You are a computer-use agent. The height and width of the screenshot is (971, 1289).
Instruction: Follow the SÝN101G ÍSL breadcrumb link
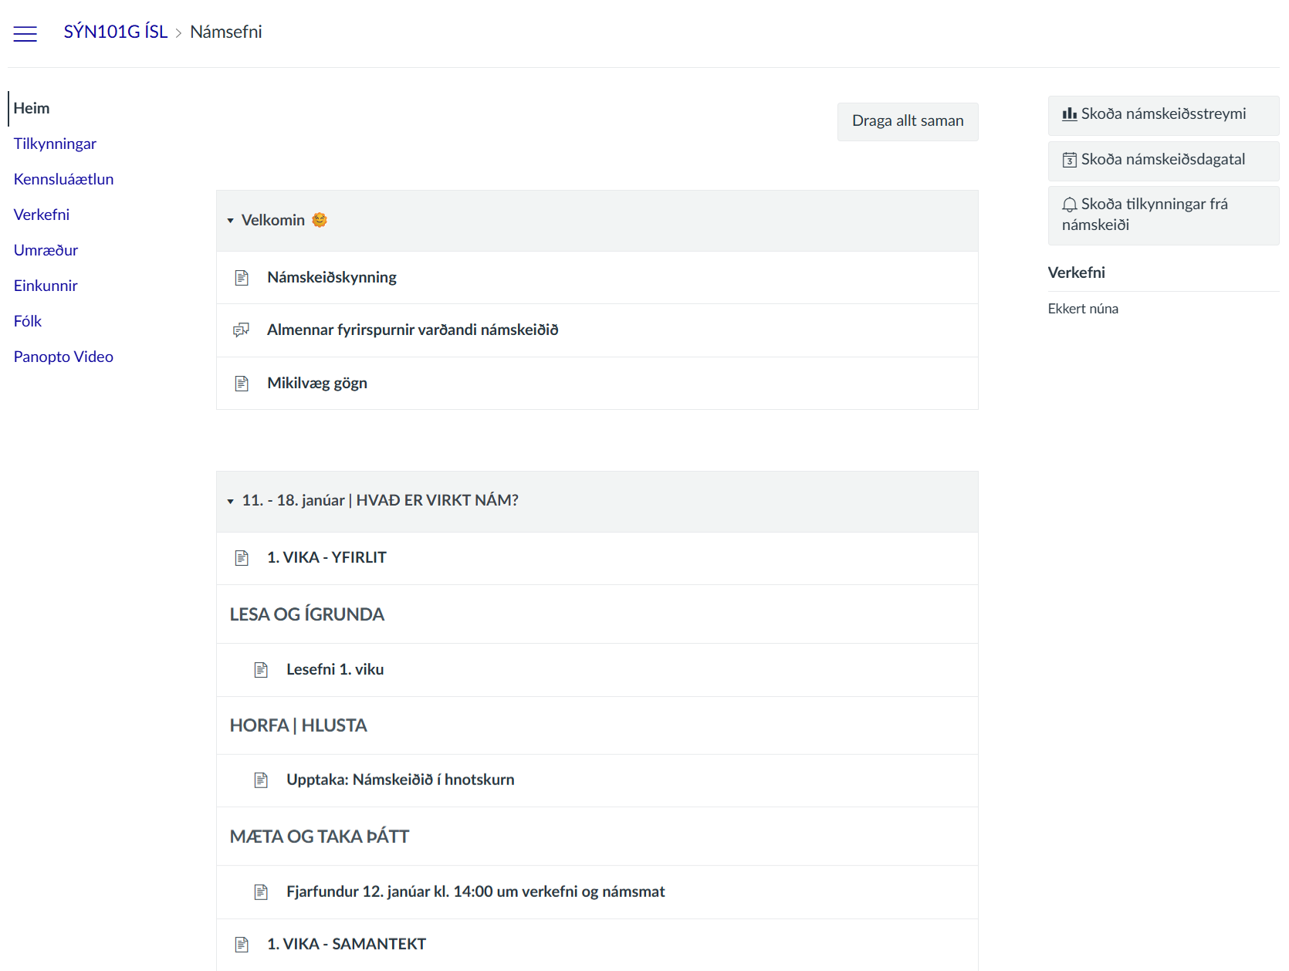[x=116, y=32]
